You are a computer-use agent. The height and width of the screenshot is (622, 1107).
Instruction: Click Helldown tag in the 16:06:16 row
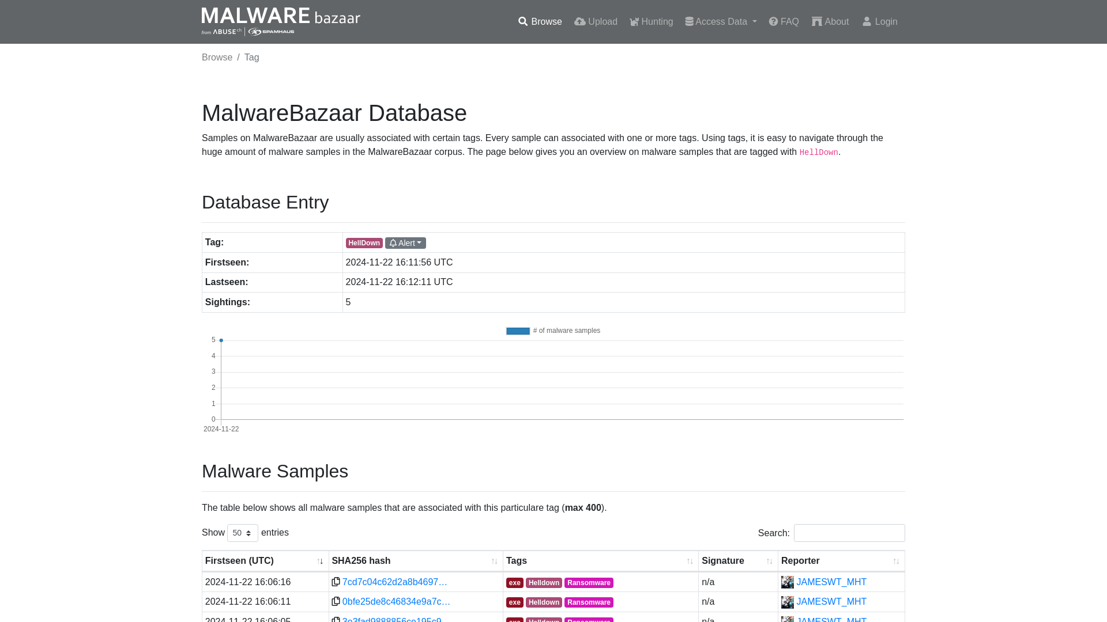544,583
